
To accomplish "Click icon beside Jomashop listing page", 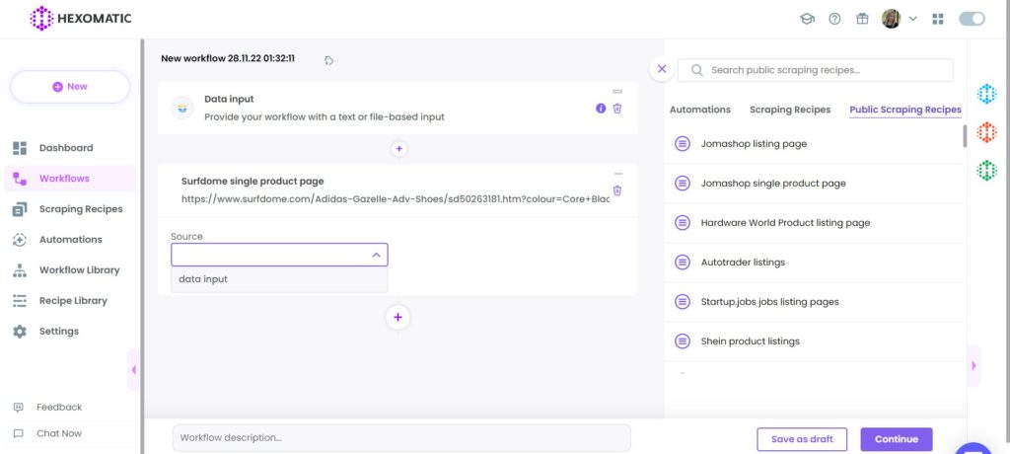I will point(683,144).
